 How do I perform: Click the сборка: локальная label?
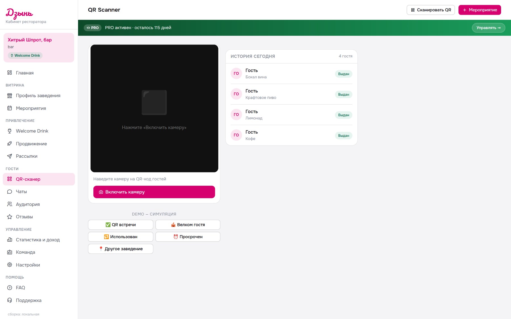click(24, 314)
